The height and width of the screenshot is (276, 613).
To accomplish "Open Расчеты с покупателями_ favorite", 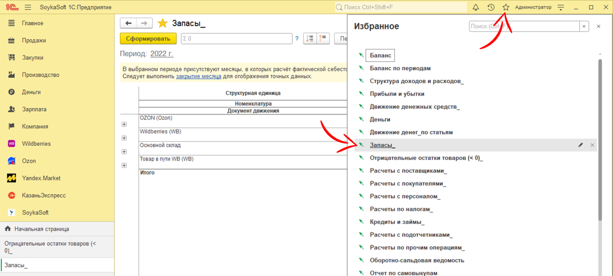I will coord(408,184).
